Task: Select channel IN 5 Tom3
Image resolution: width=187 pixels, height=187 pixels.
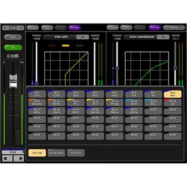Action: pos(114,94)
